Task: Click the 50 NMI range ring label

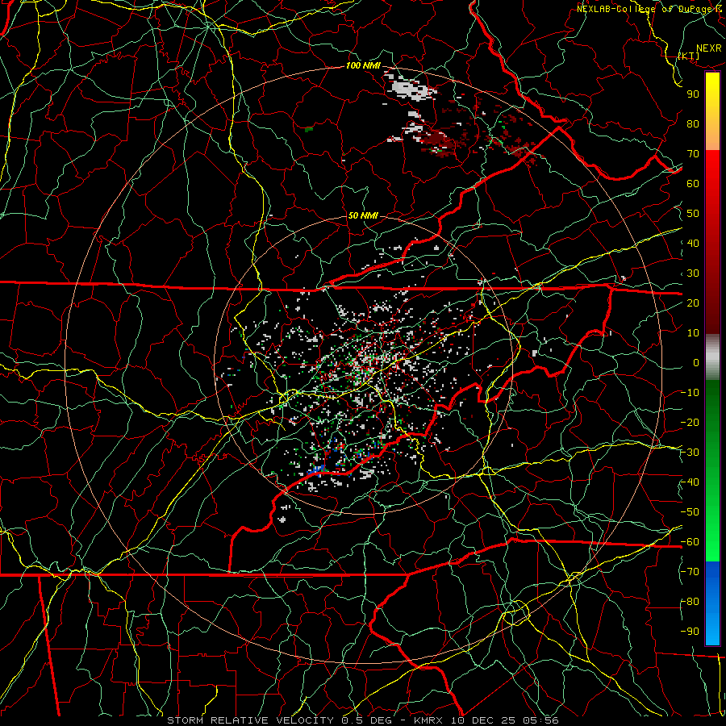Action: pos(362,215)
